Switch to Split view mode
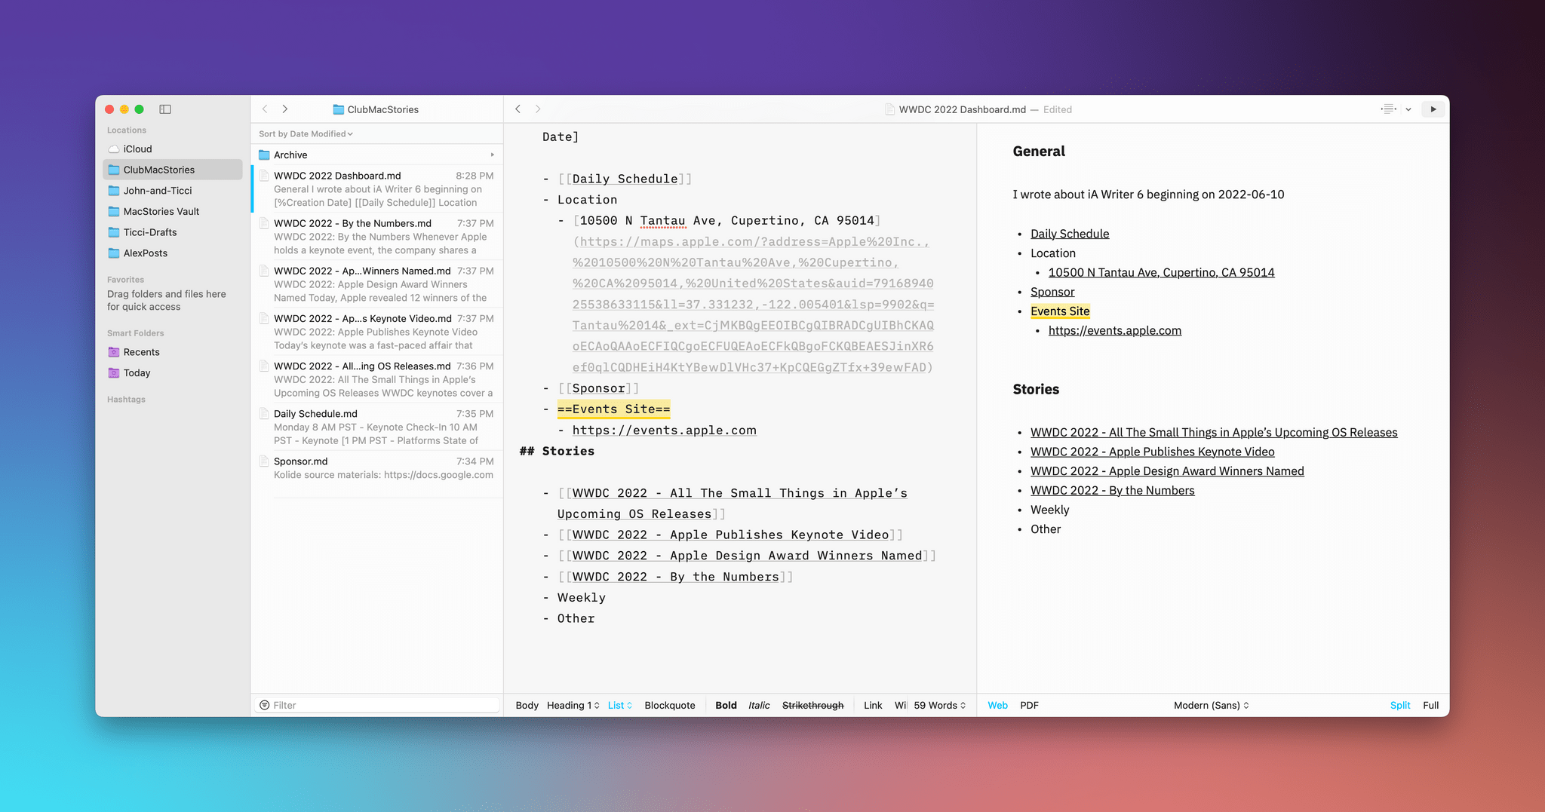Screen dimensions: 1545x812 click(1400, 706)
